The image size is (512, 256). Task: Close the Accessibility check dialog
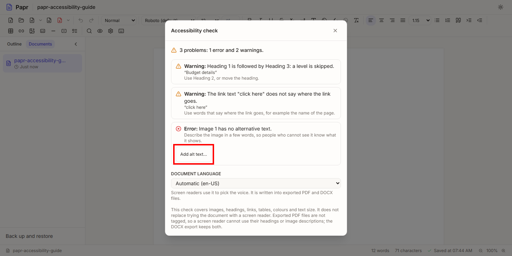[x=335, y=31]
